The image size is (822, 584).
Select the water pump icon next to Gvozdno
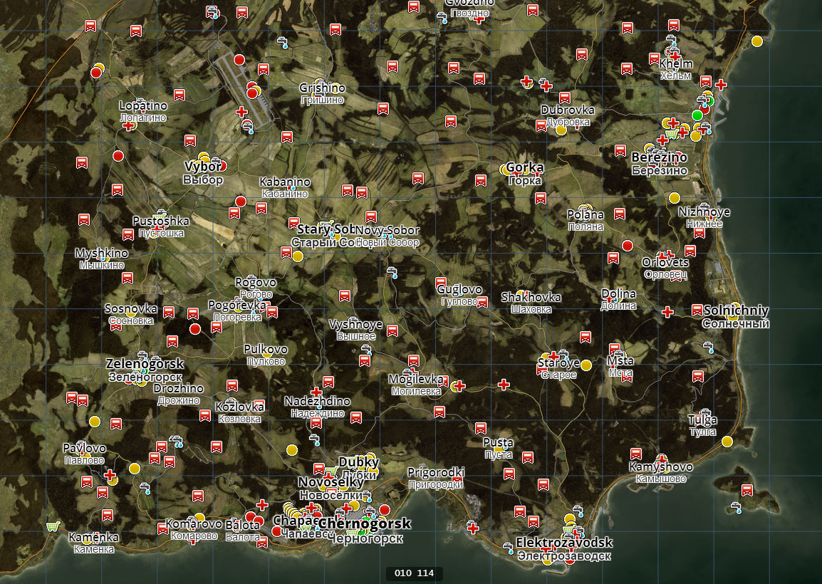(442, 18)
